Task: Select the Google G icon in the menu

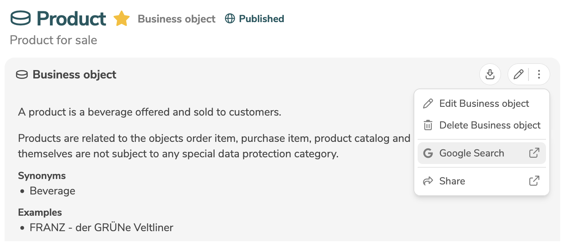Action: [x=428, y=153]
